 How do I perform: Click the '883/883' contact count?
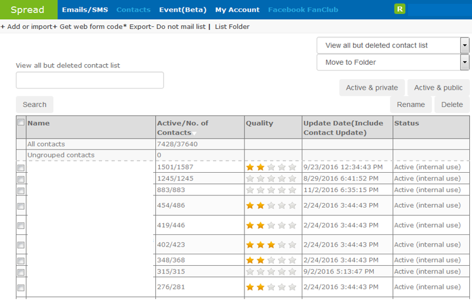(x=171, y=190)
